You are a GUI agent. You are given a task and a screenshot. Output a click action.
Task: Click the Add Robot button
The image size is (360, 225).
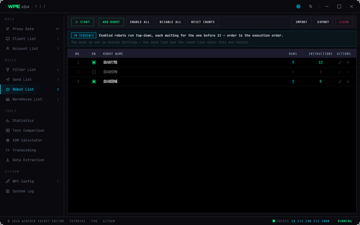coord(111,22)
